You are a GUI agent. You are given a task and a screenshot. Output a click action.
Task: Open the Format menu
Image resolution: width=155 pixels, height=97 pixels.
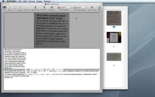[x=32, y=1]
